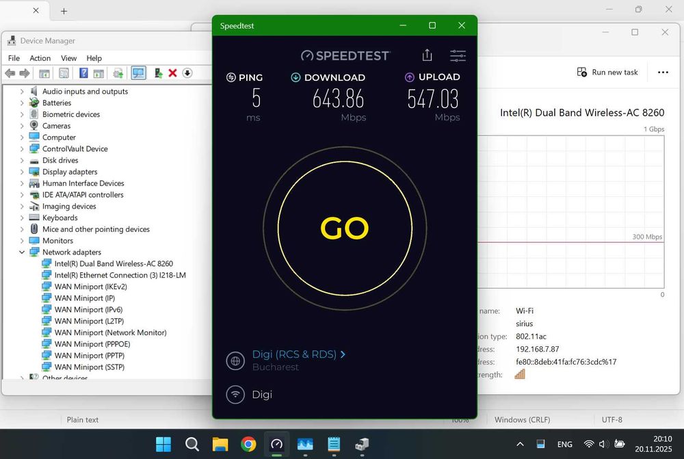The height and width of the screenshot is (459, 684).
Task: Click the Update device driver toolbar icon
Action: pyautogui.click(x=118, y=73)
